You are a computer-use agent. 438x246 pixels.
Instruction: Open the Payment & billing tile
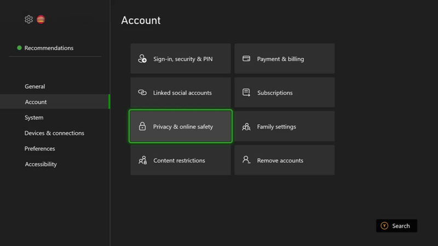coord(284,58)
